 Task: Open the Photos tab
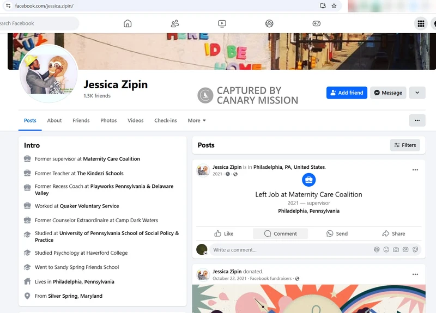tap(108, 120)
